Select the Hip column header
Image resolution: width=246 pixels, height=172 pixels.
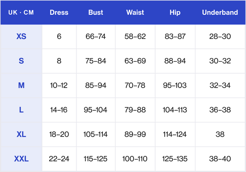(175, 13)
